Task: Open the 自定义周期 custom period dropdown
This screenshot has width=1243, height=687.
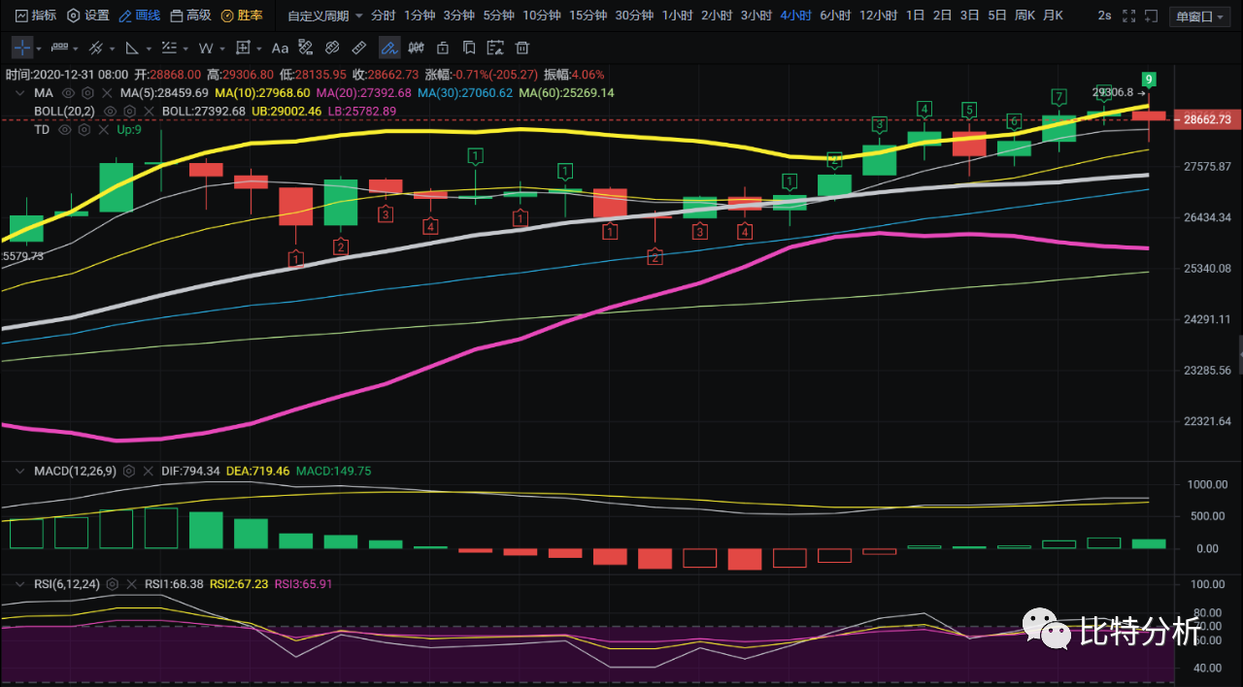Action: [324, 16]
